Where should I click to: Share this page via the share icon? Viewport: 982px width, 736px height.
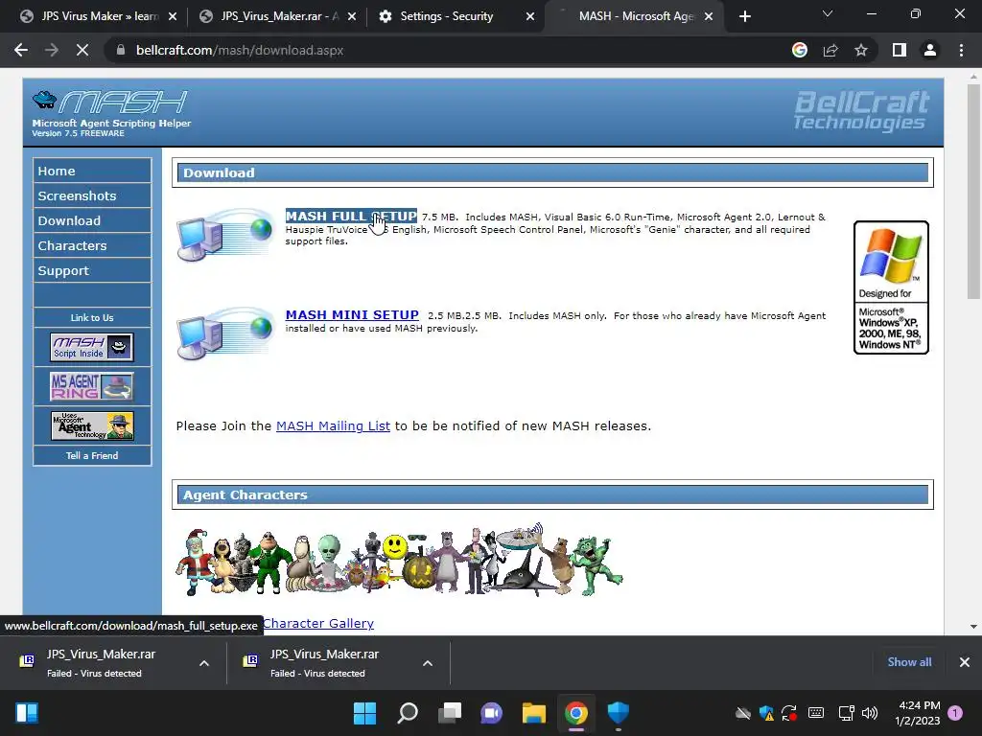coord(830,50)
